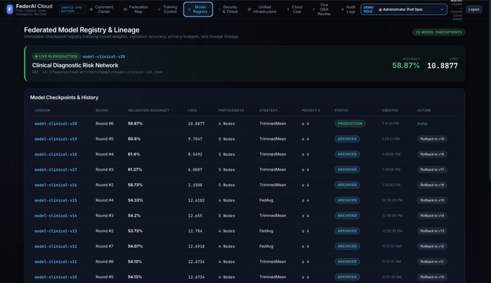Click the Loss value 10.8877 in the production banner
Image resolution: width=491 pixels, height=283 pixels.
(x=442, y=66)
